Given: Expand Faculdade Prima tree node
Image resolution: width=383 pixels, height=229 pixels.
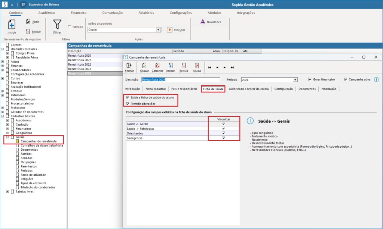Looking at the screenshot, I should tap(7, 57).
